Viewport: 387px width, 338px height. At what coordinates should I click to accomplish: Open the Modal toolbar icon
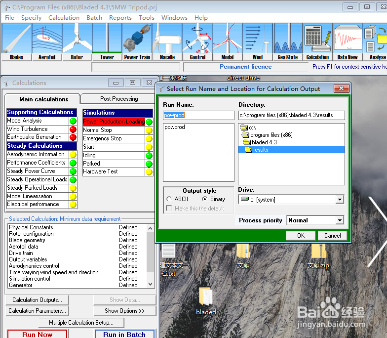(x=227, y=42)
